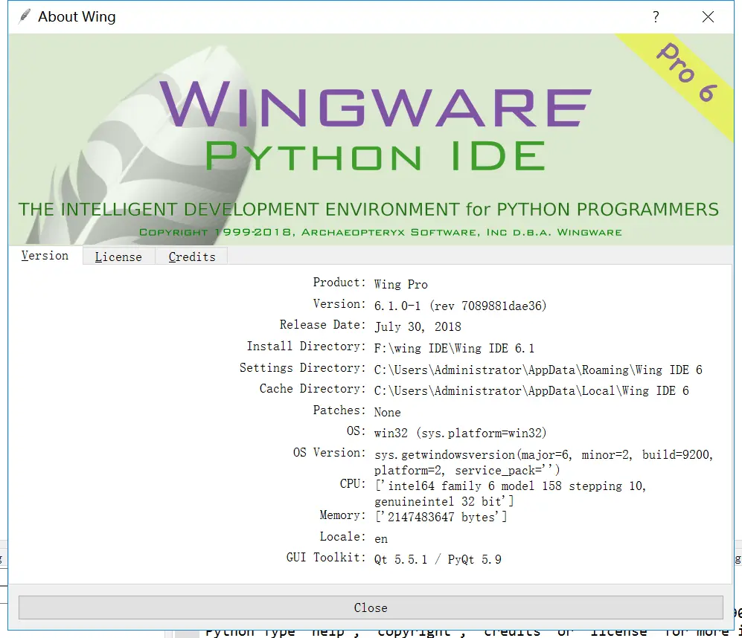
Task: Click the Local cache directory path
Action: 531,390
